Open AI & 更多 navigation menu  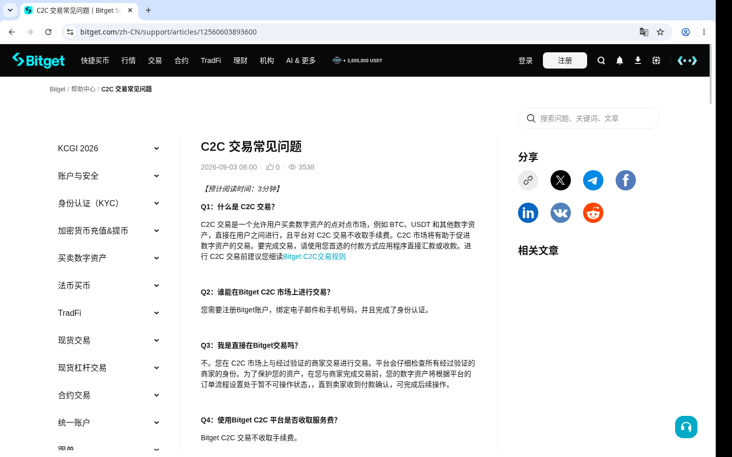coord(301,60)
